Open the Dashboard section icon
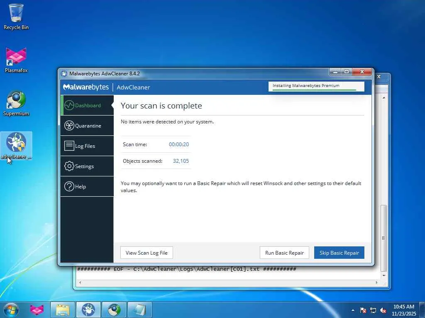This screenshot has width=425, height=318. point(69,105)
